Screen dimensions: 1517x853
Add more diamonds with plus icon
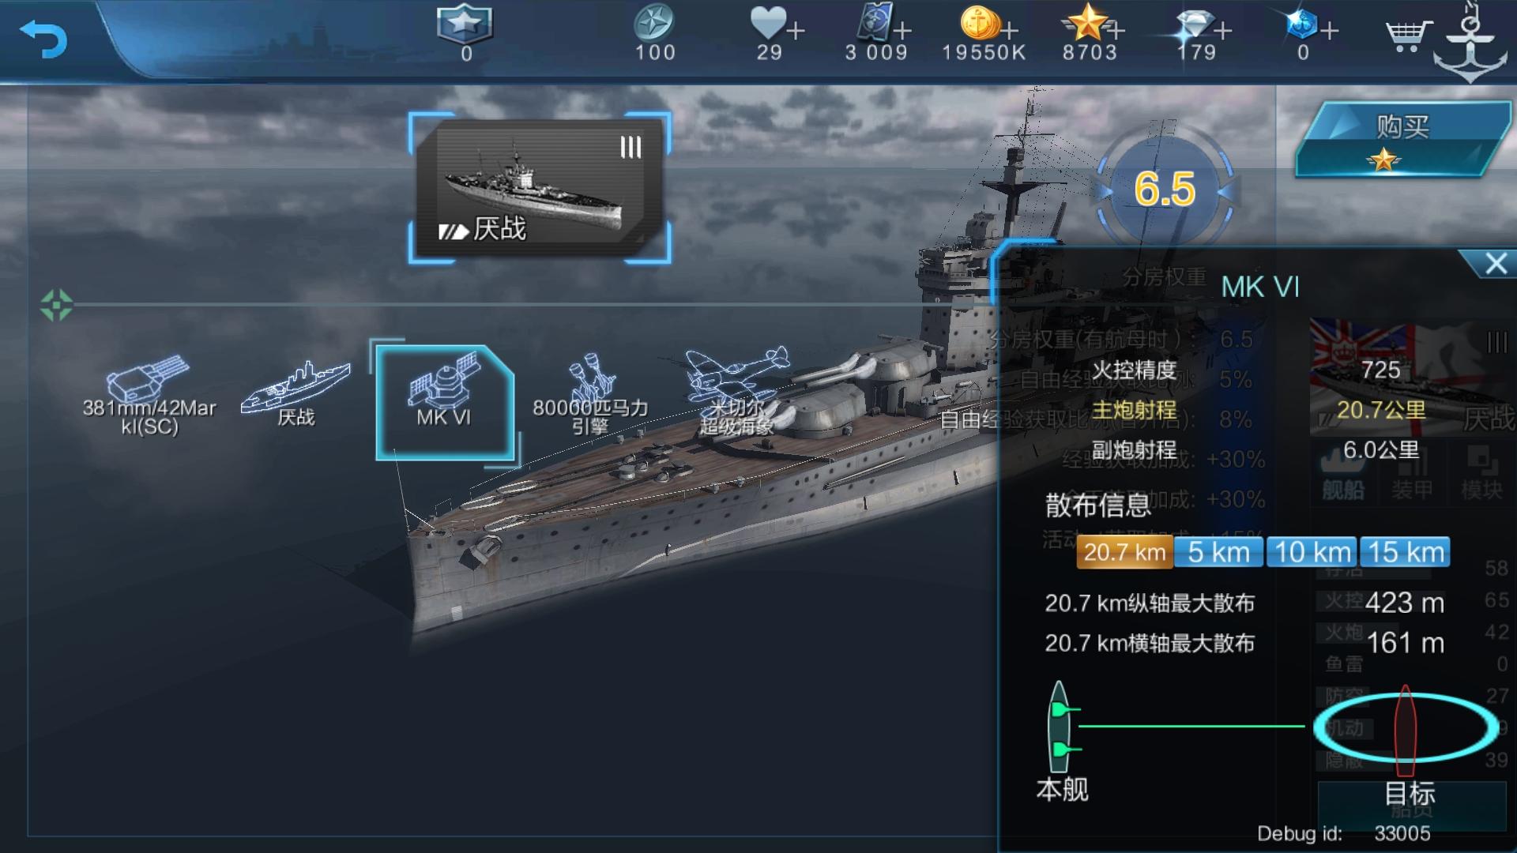click(1222, 31)
